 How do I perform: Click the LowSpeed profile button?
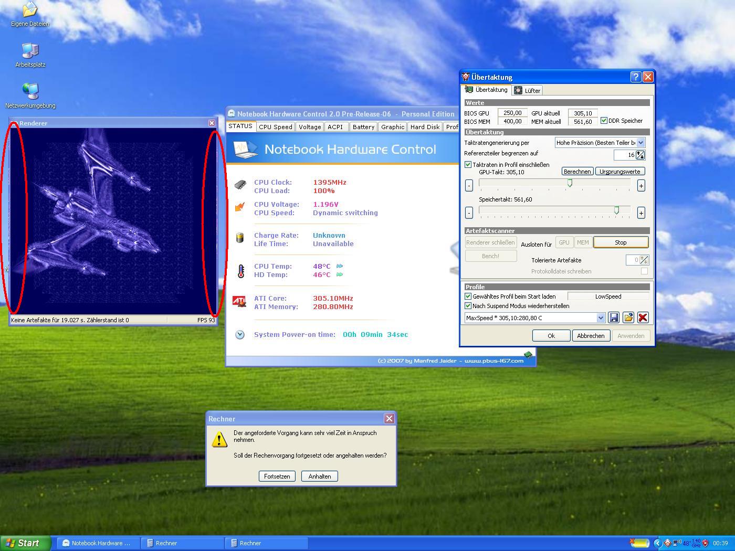click(608, 296)
